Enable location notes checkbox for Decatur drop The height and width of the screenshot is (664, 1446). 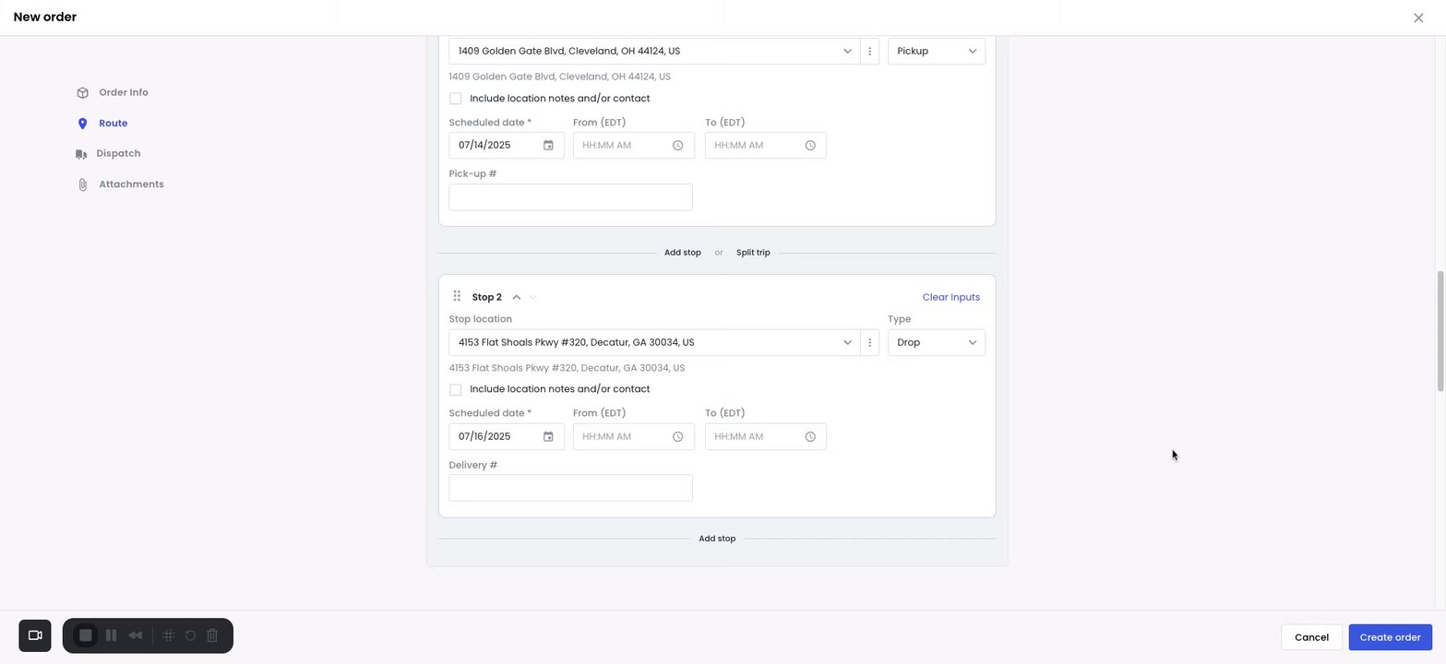point(456,390)
